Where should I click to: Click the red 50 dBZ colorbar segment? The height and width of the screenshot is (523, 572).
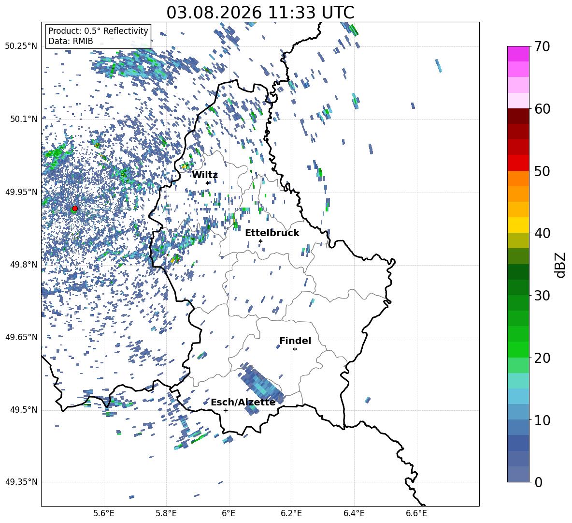tap(518, 163)
